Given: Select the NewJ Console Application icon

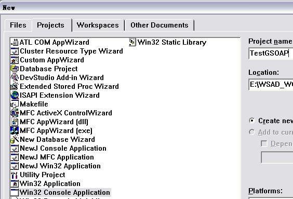Looking at the screenshot, I should coord(15,148).
